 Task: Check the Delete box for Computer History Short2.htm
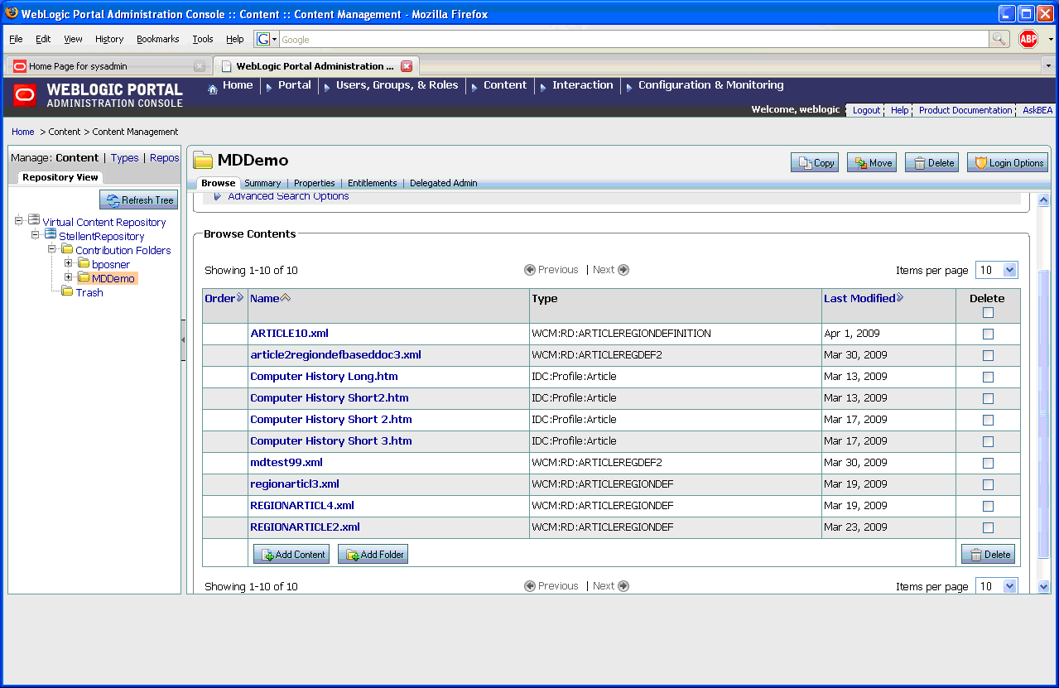coord(987,398)
